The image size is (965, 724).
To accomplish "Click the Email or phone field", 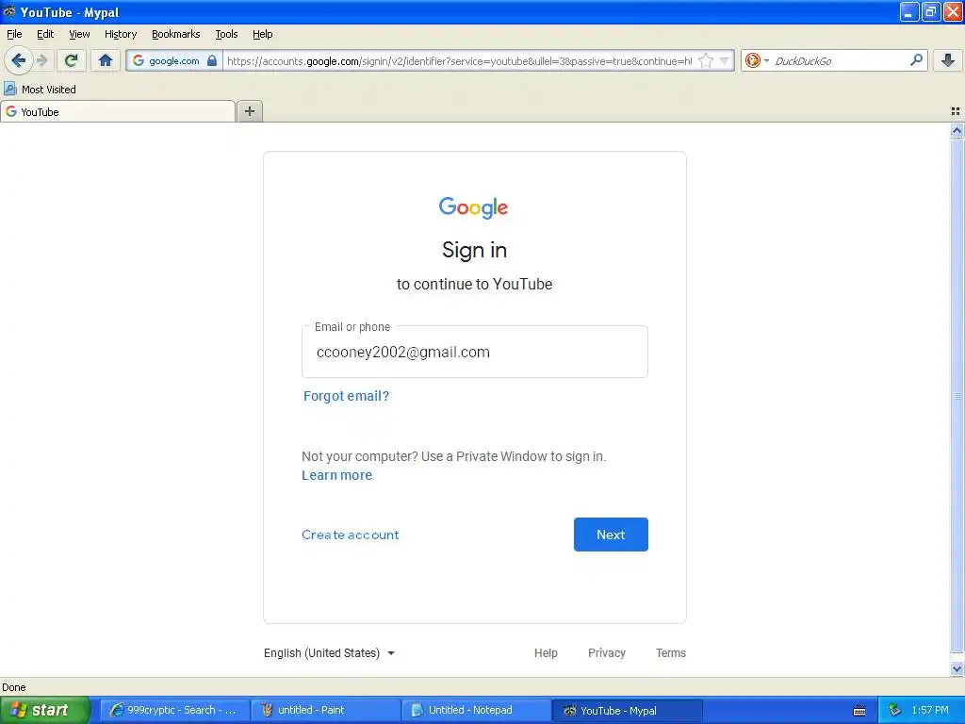I will point(475,352).
